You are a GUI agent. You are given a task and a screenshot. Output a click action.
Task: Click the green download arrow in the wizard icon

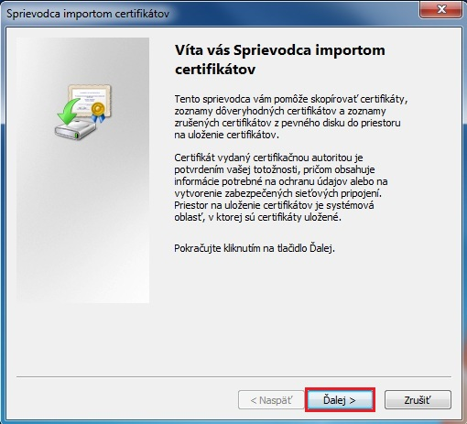[69, 112]
